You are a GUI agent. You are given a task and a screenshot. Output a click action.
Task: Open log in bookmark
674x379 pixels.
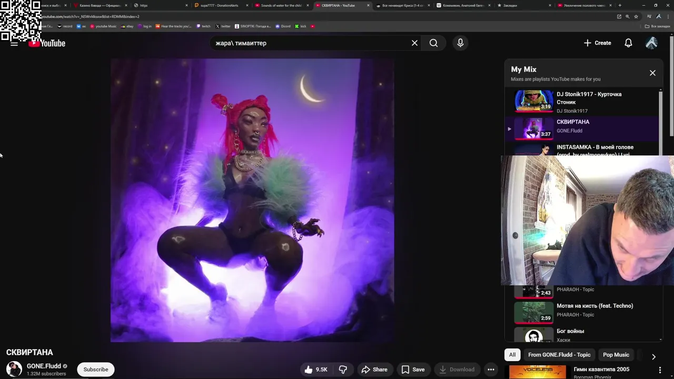[x=145, y=26]
